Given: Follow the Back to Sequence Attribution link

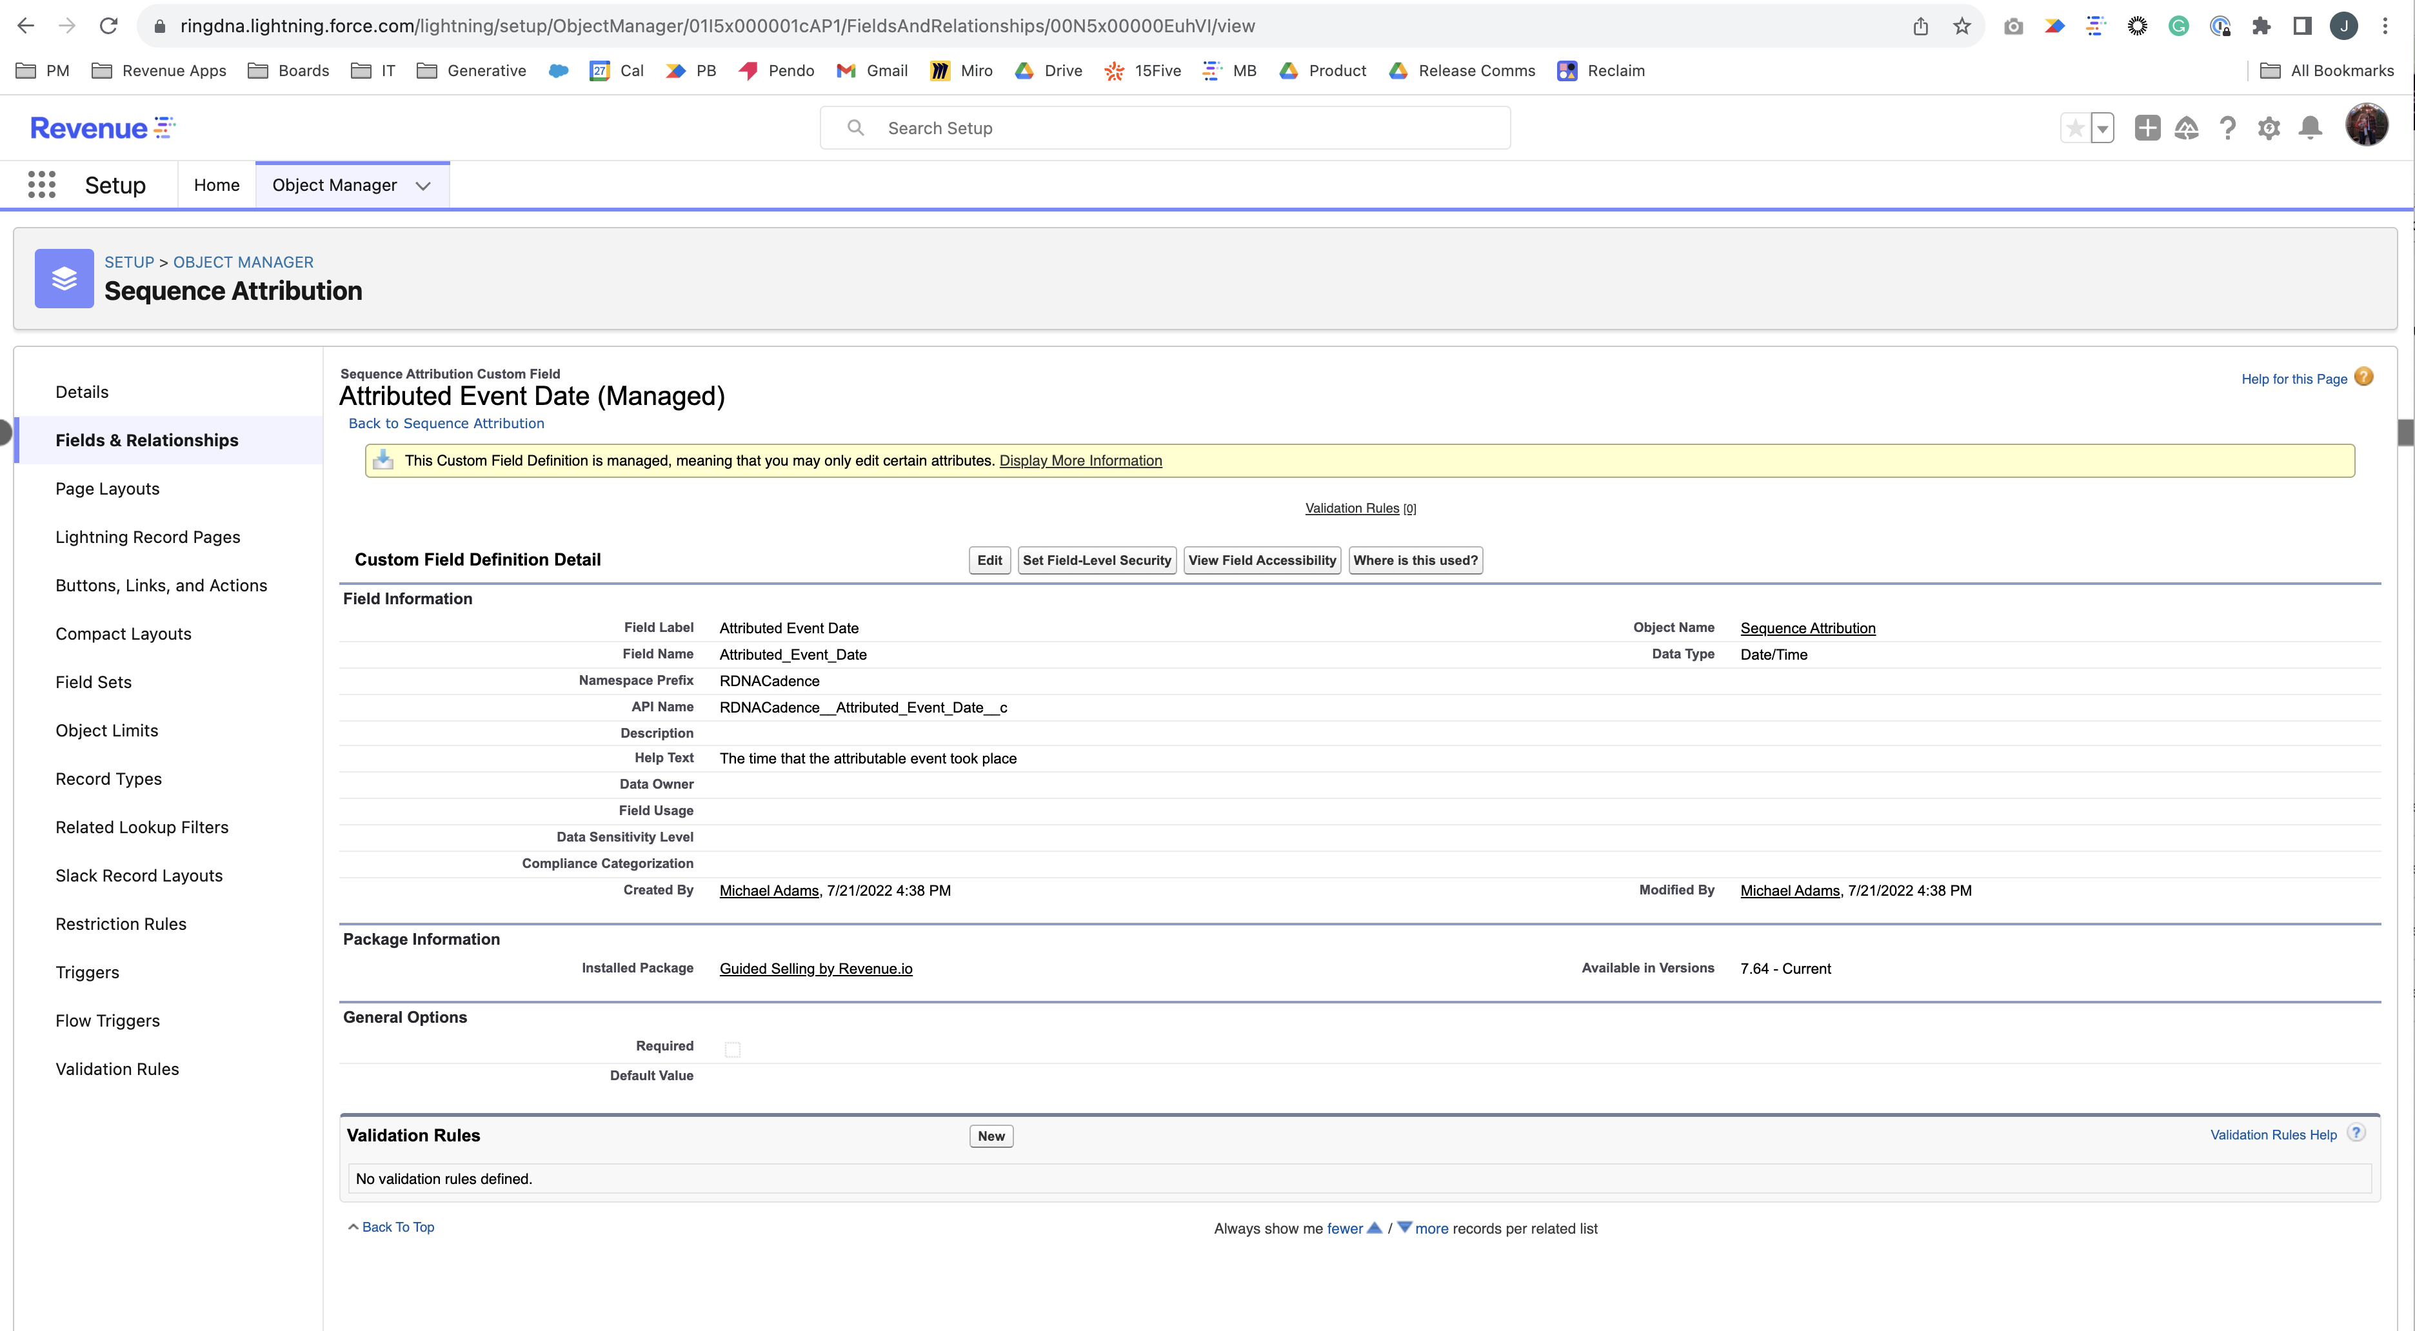Looking at the screenshot, I should click(x=445, y=423).
